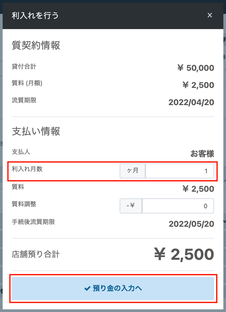The height and width of the screenshot is (312, 226).
Task: Select the 支払い情報 section heading
Action: pos(36,131)
